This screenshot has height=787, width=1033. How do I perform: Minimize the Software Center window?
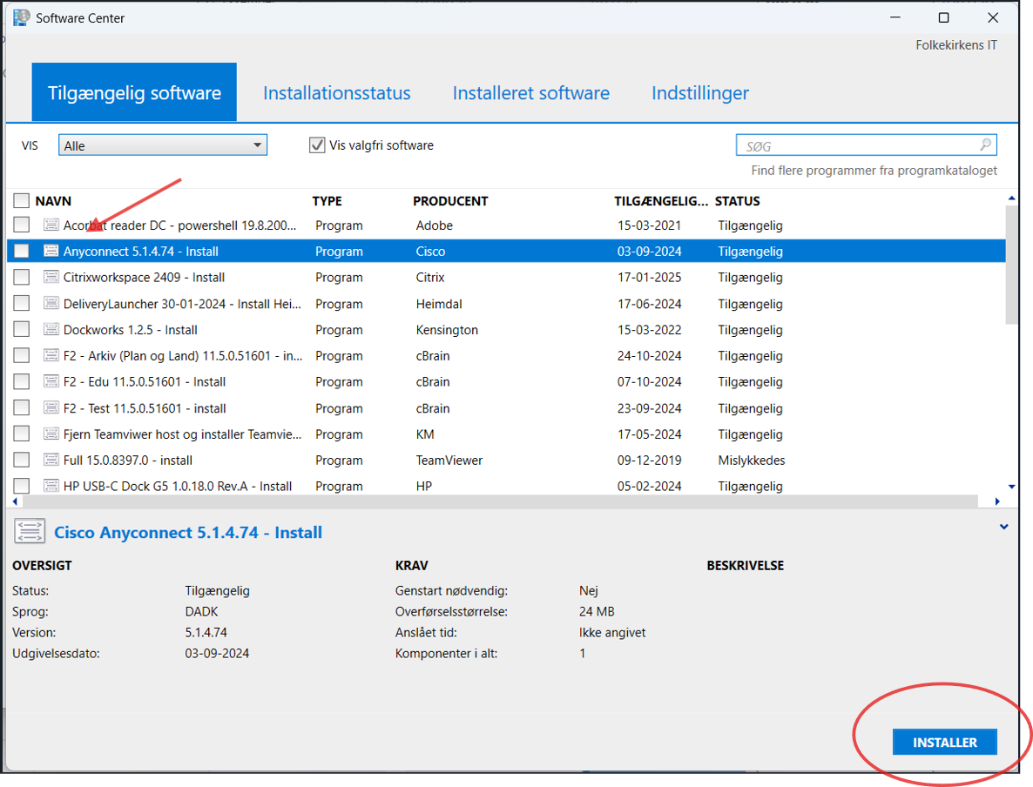pos(895,17)
